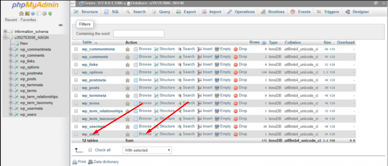388x166 pixels.
Task: Click Empty icon for wp_posts row
Action: [x=217, y=88]
